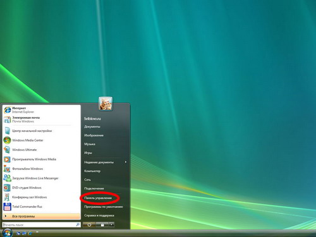
Task: Open Справка и поддержка
Action: pos(99,216)
